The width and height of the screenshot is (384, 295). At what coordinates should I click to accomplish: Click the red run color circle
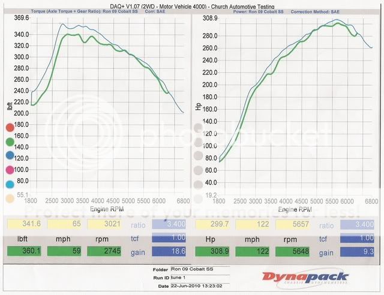pyautogui.click(x=10, y=128)
